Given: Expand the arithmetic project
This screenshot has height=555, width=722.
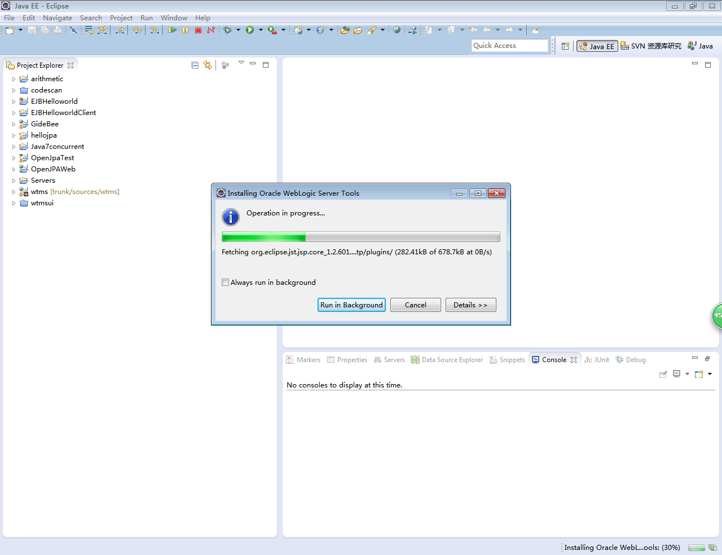Looking at the screenshot, I should 14,79.
